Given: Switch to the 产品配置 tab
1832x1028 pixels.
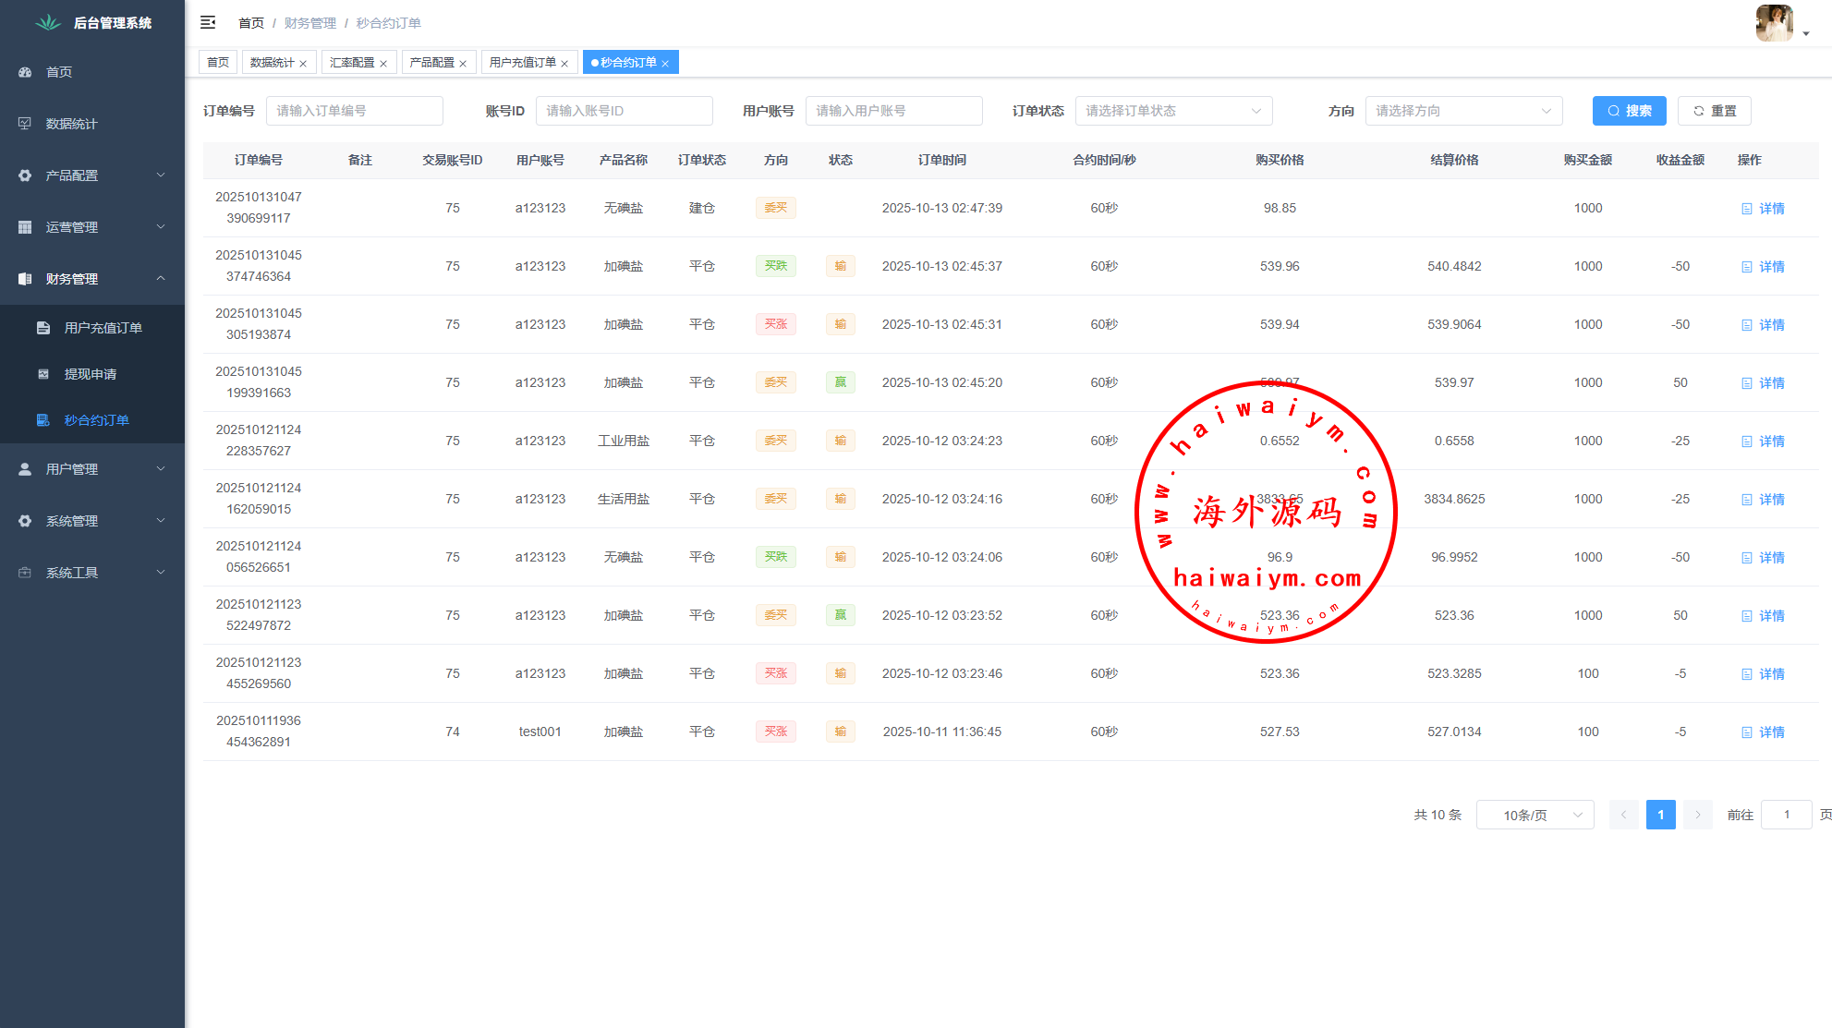Looking at the screenshot, I should 431,63.
